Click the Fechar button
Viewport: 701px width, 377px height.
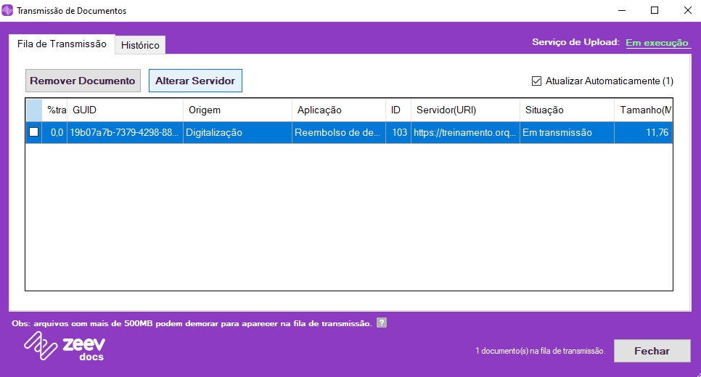click(651, 351)
